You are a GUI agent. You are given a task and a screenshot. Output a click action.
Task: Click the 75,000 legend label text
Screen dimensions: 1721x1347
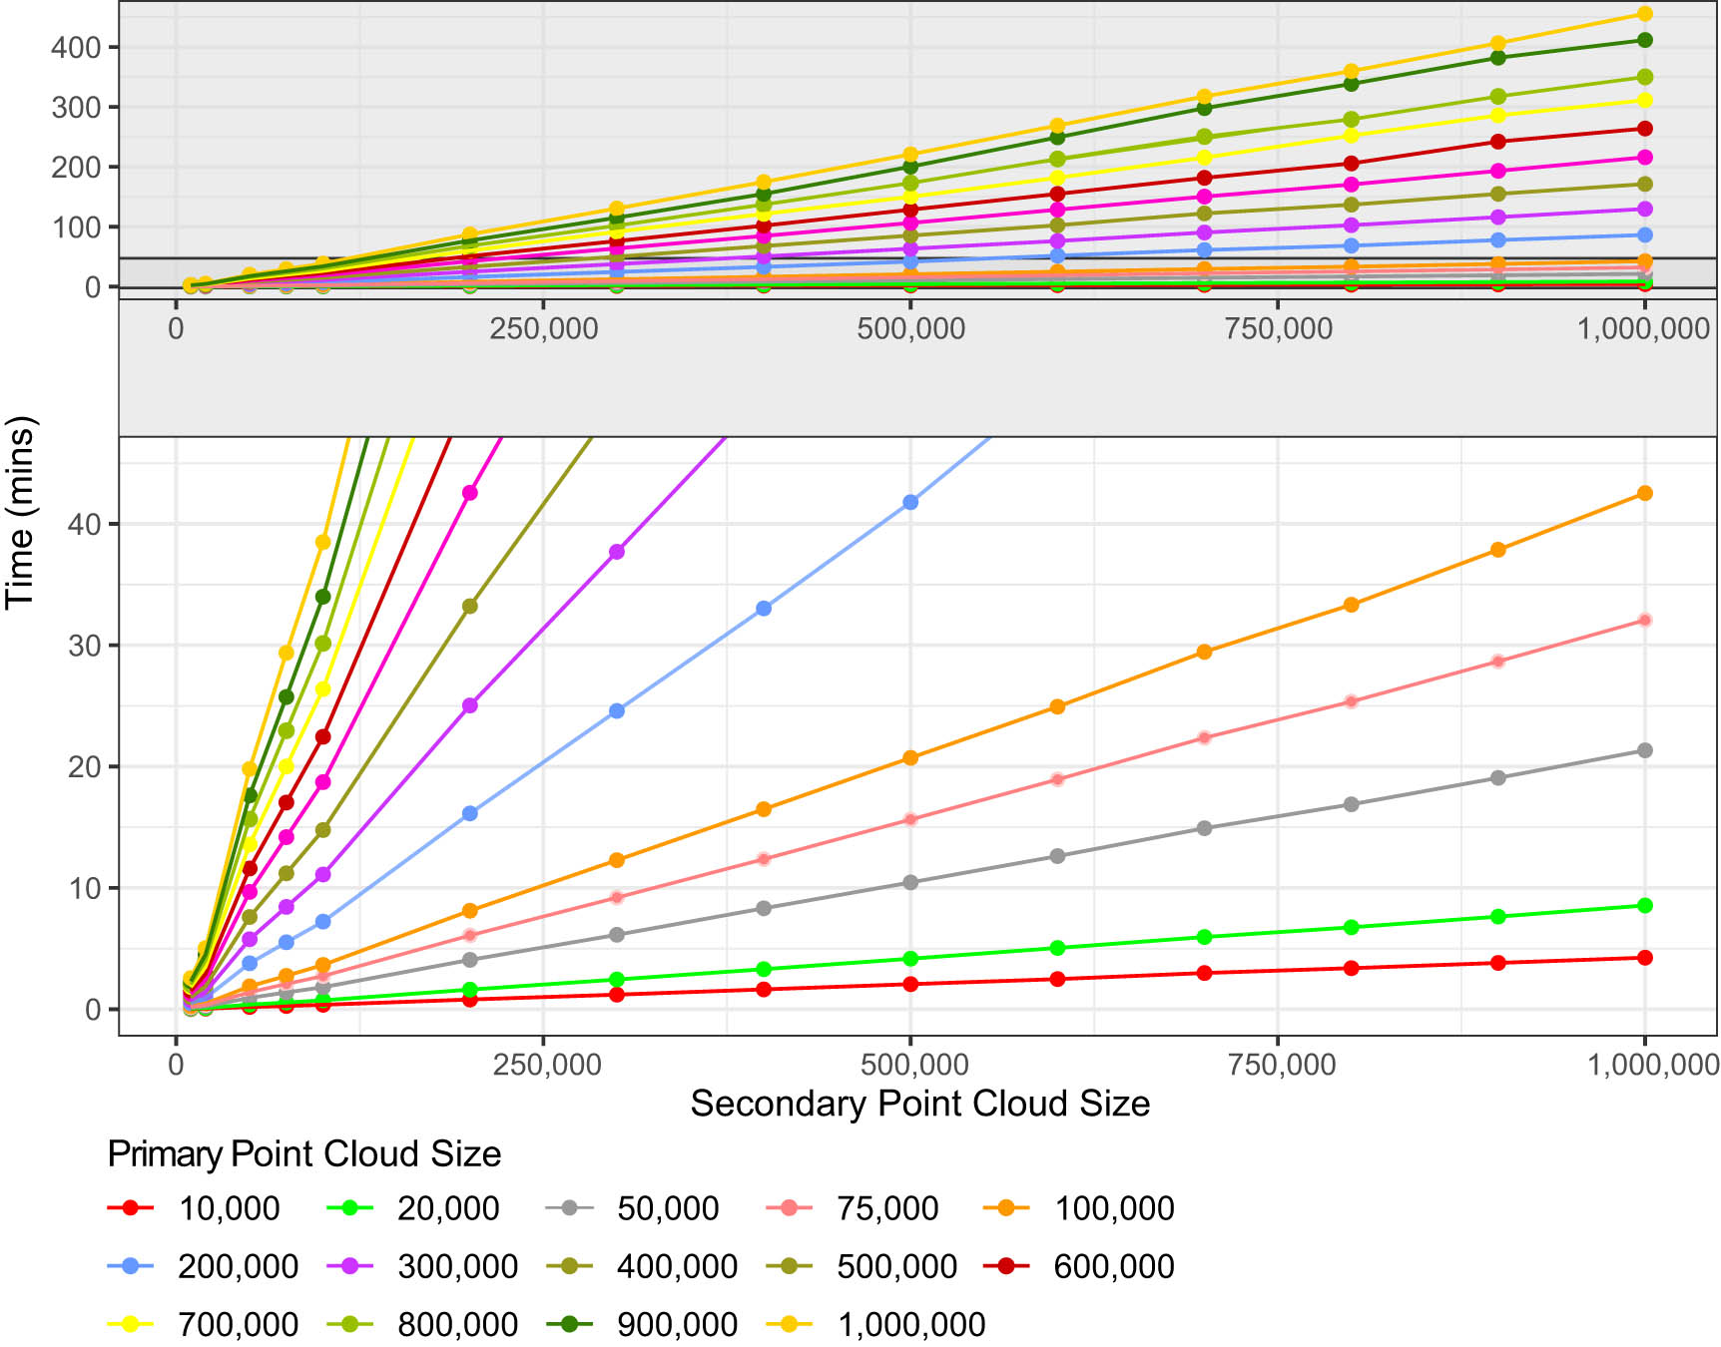tap(887, 1208)
